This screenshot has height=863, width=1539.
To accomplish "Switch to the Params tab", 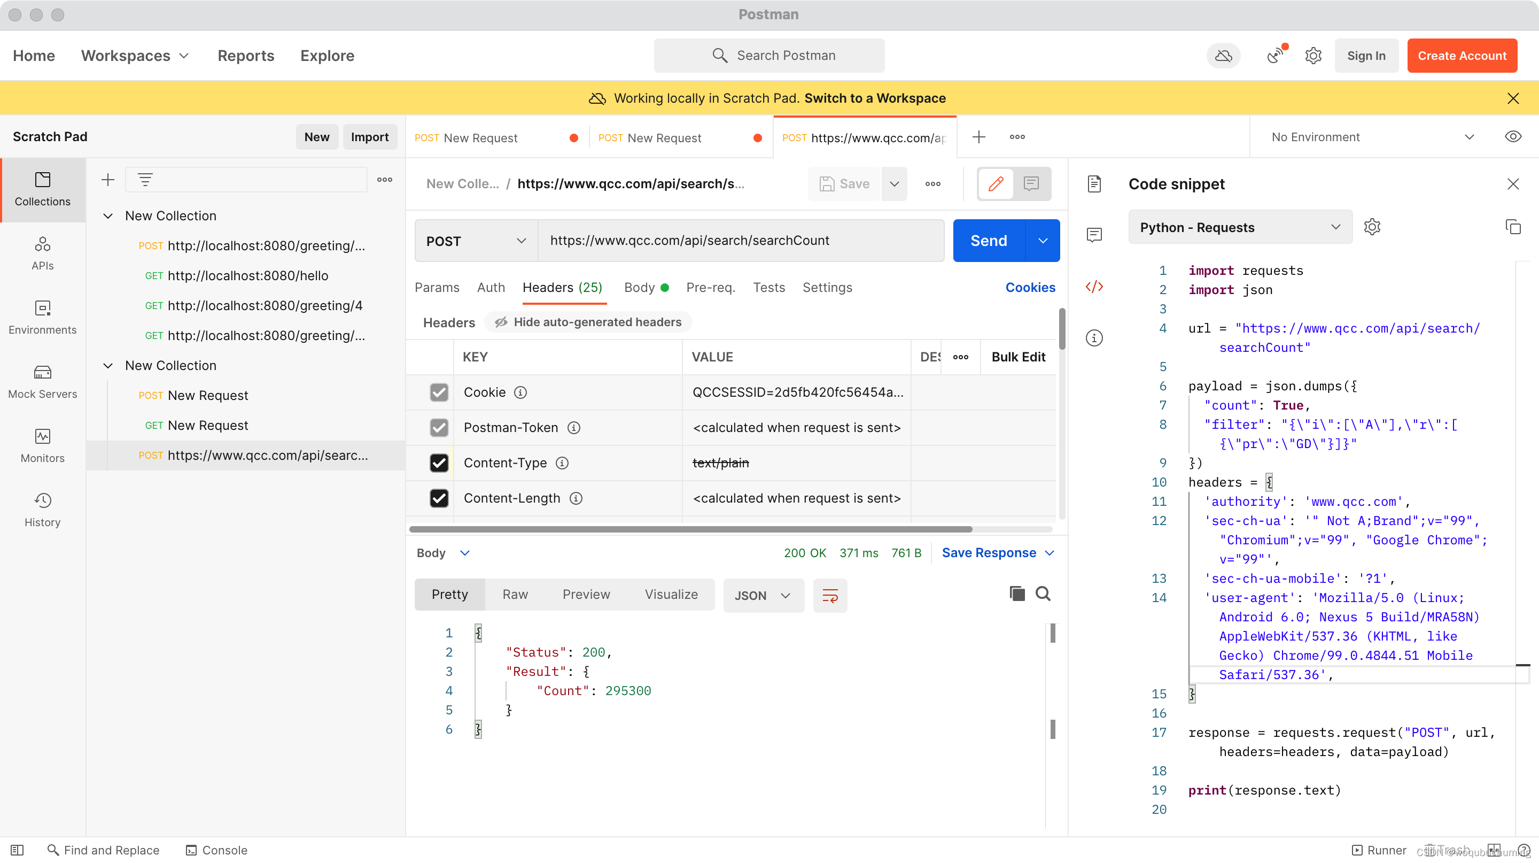I will [437, 288].
